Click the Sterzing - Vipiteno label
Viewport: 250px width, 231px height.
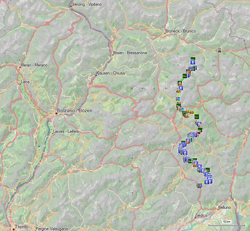87,4
